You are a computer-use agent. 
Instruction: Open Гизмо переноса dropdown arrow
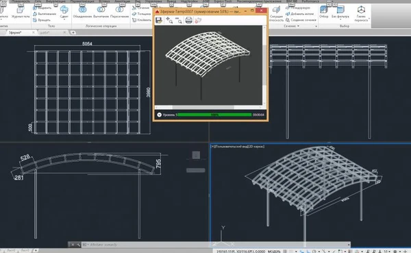pyautogui.click(x=369, y=19)
